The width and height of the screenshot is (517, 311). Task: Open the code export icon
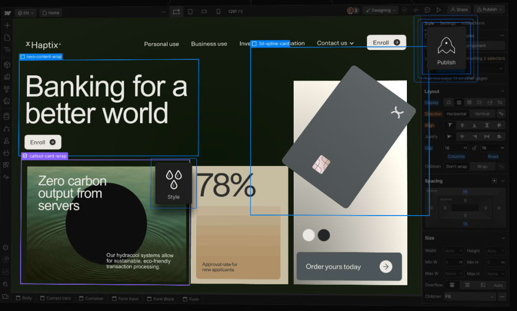[416, 10]
